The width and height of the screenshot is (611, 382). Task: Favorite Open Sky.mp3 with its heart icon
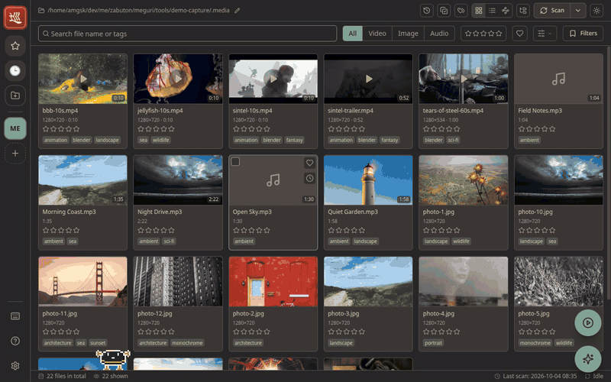(309, 163)
